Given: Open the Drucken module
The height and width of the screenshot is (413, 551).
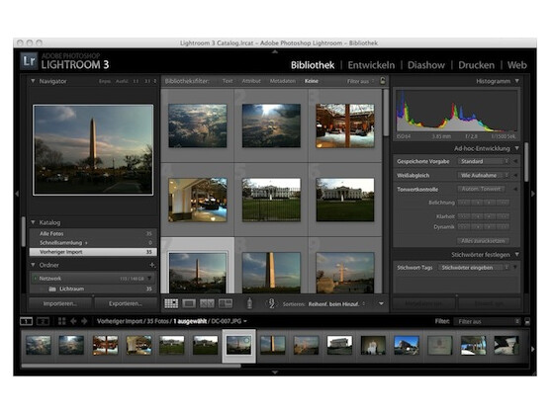Looking at the screenshot, I should click(476, 65).
